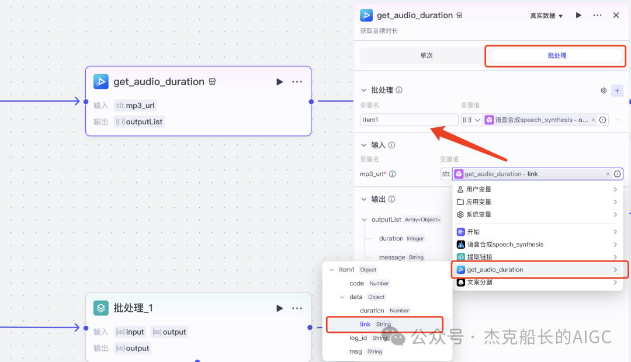Click outputList tag on canvas node

139,122
